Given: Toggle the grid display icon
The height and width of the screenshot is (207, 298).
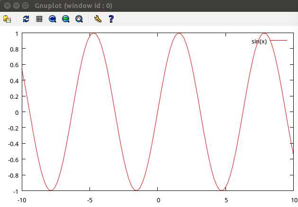Looking at the screenshot, I should (39, 19).
